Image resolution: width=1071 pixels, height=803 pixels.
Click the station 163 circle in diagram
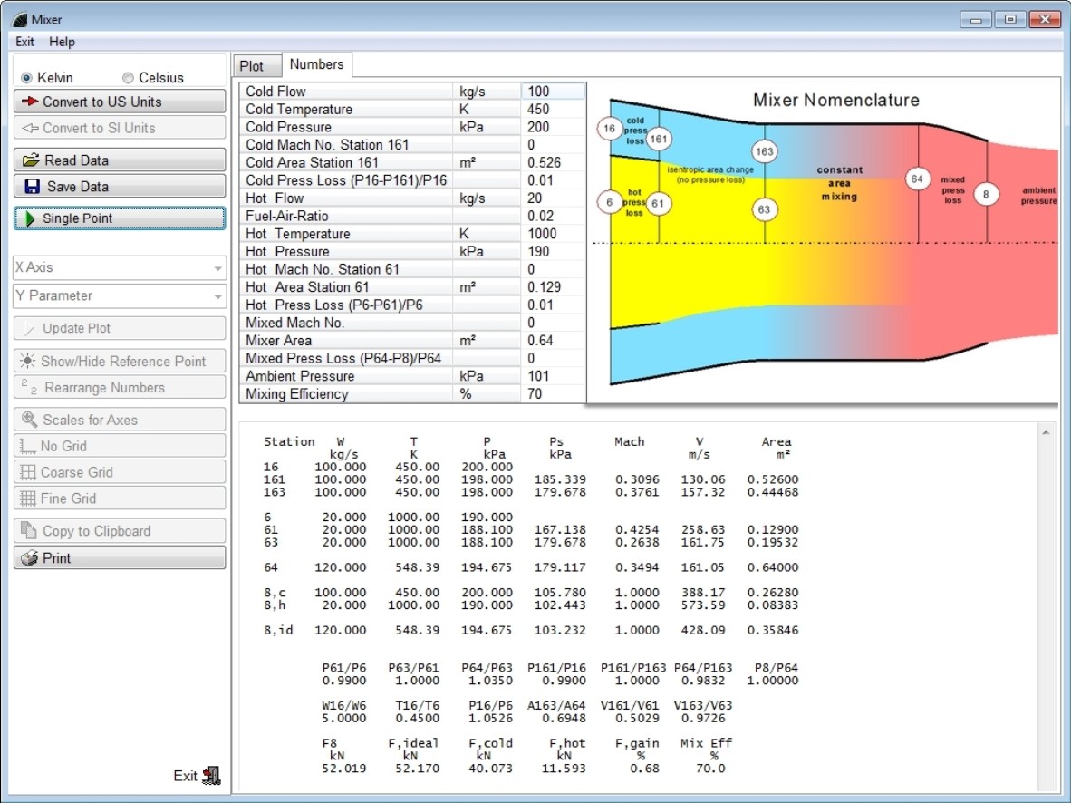click(765, 151)
